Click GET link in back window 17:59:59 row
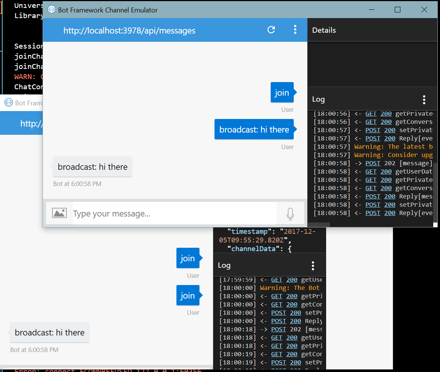This screenshot has width=440, height=372. [x=276, y=279]
